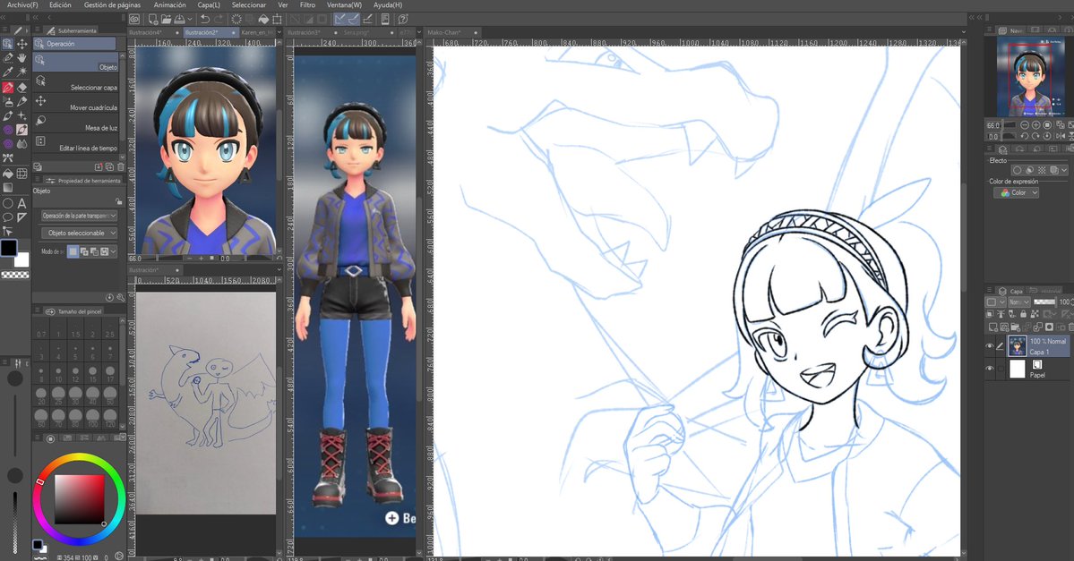Hide the Capa 1 layer
The height and width of the screenshot is (561, 1074).
click(989, 346)
